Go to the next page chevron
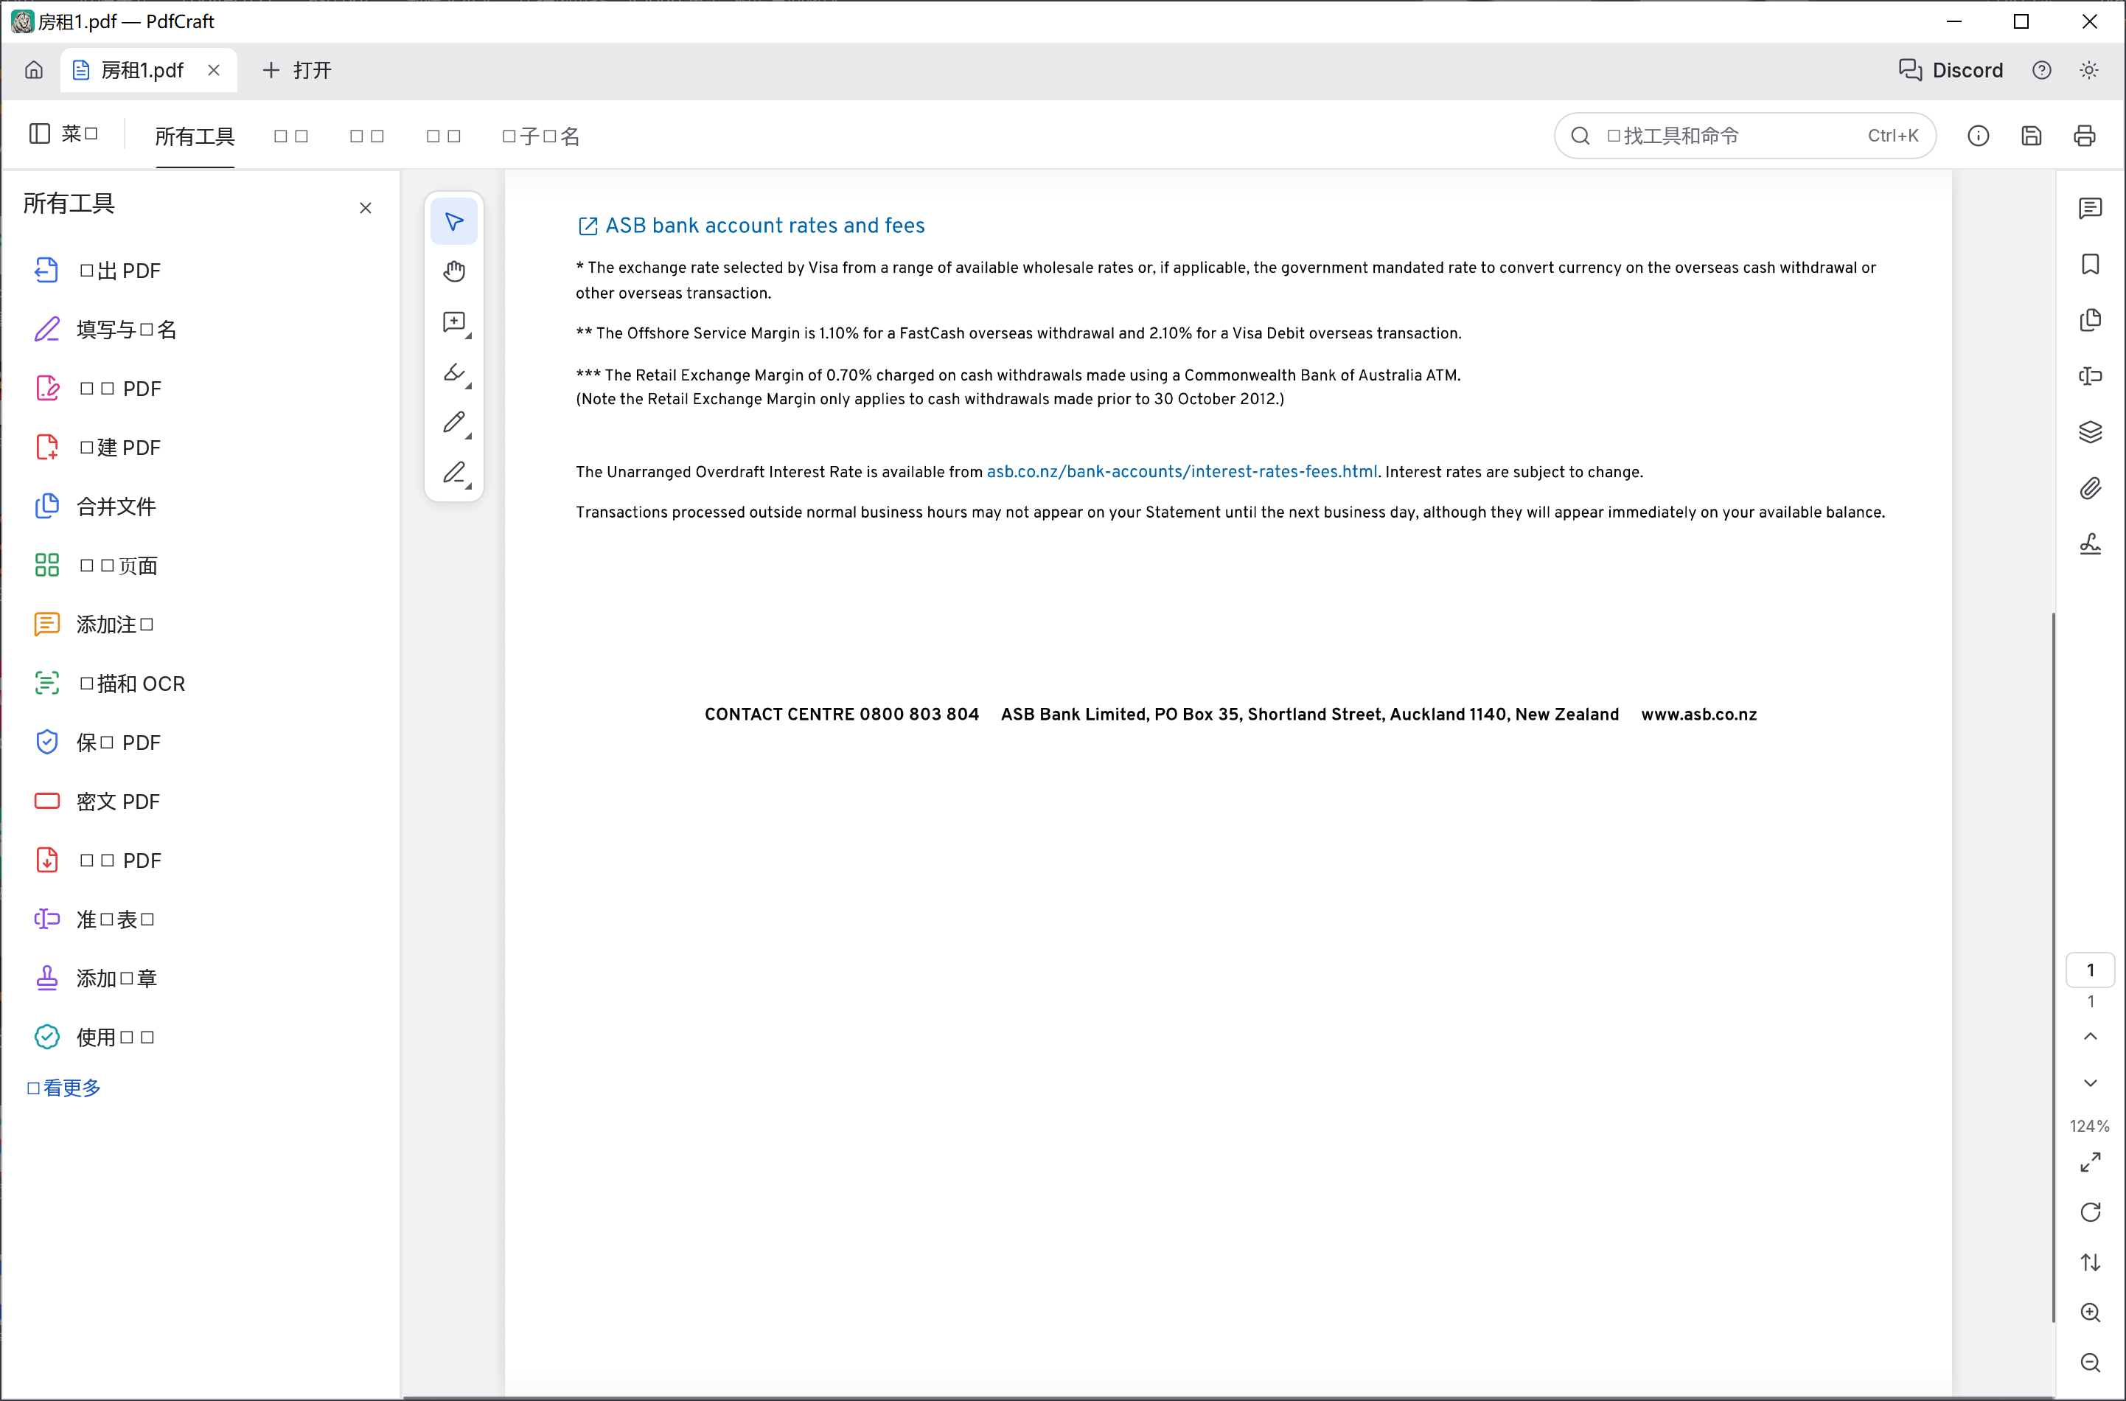 2089,1083
